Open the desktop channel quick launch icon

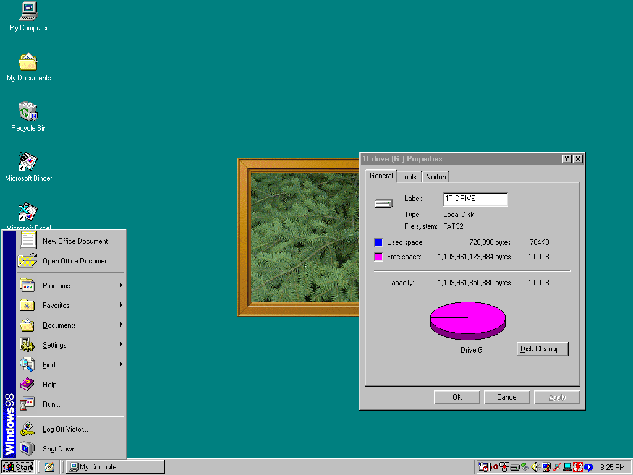(x=49, y=467)
